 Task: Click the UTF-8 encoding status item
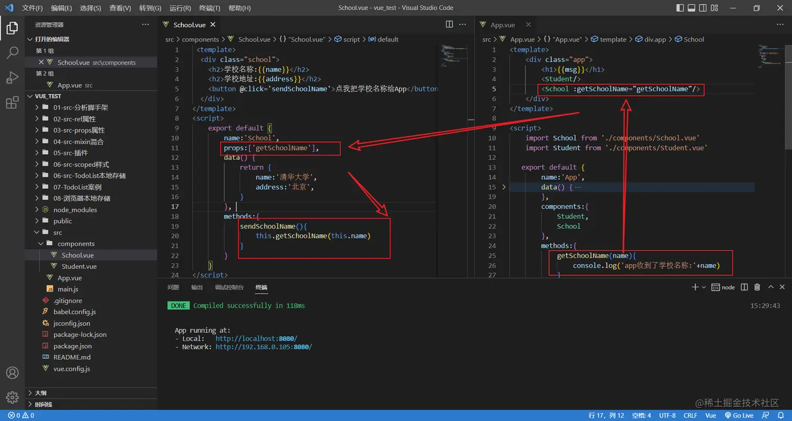pos(667,416)
